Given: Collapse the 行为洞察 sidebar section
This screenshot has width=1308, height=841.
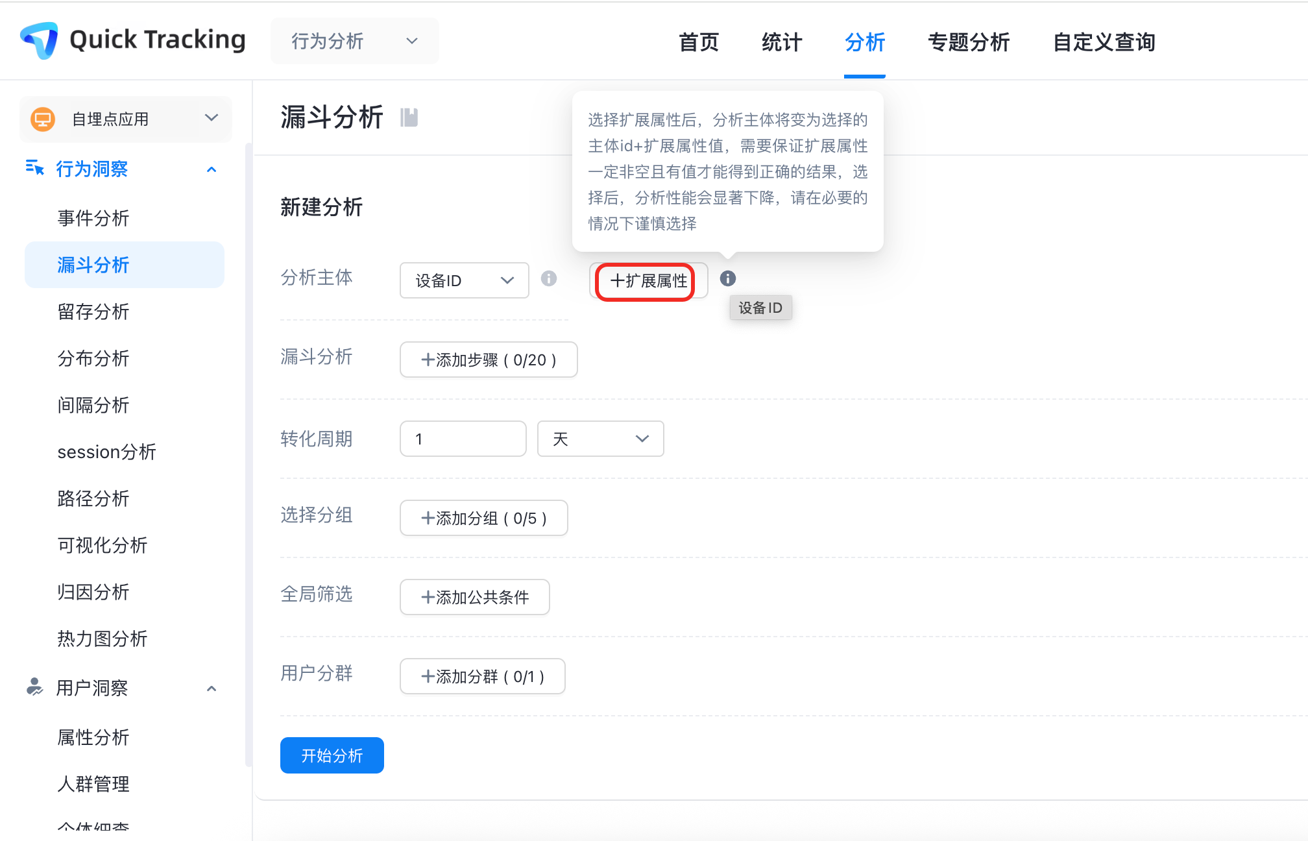Looking at the screenshot, I should [x=212, y=169].
